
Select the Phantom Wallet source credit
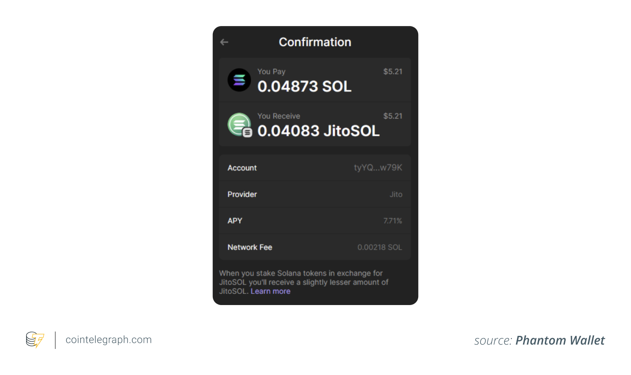(x=560, y=340)
